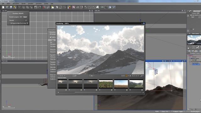Click the camera icon in the toolbar
The width and height of the screenshot is (201, 113).
point(106,7)
